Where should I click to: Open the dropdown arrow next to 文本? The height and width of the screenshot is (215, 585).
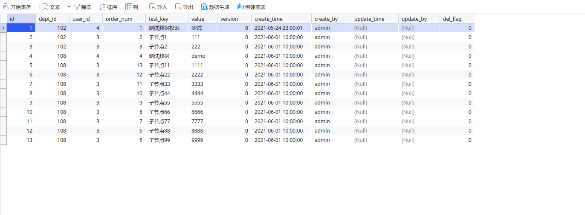69,7
